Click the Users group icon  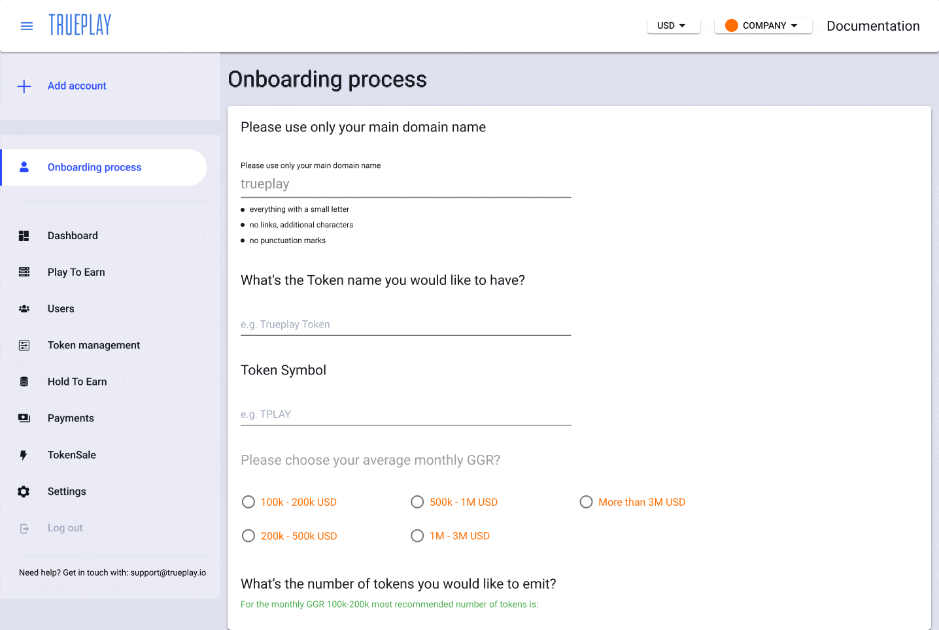[24, 308]
